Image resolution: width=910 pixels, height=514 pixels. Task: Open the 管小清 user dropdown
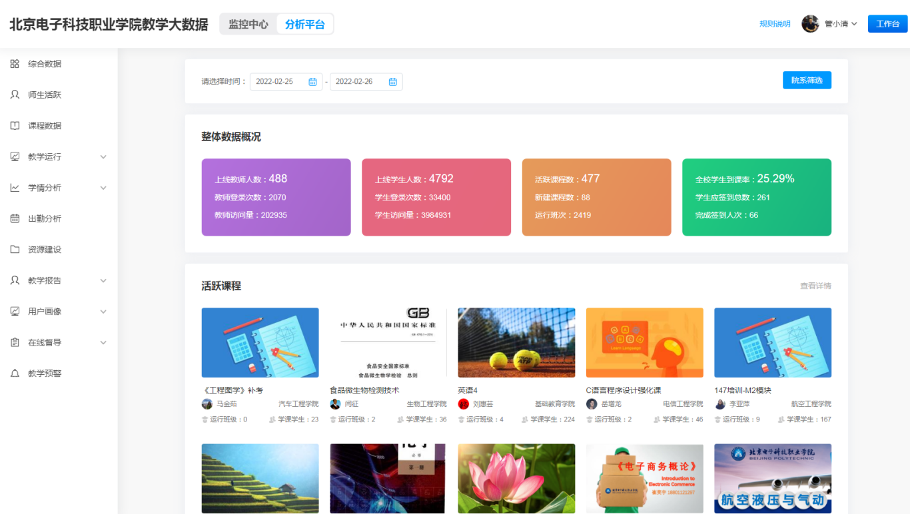840,24
